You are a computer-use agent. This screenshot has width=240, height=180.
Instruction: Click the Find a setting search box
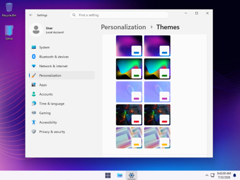(119, 15)
